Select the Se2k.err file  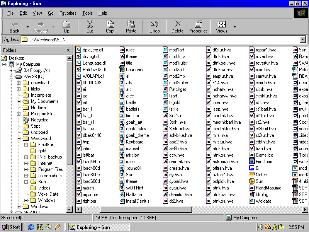[174, 116]
